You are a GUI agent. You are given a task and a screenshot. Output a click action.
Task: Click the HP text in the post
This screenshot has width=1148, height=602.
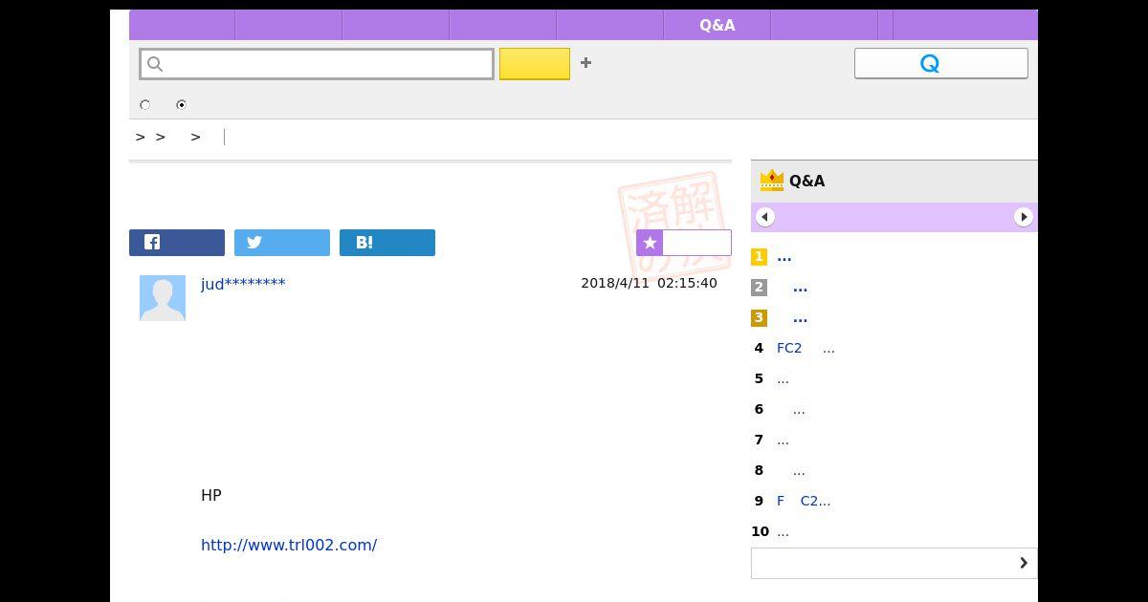[x=211, y=495]
